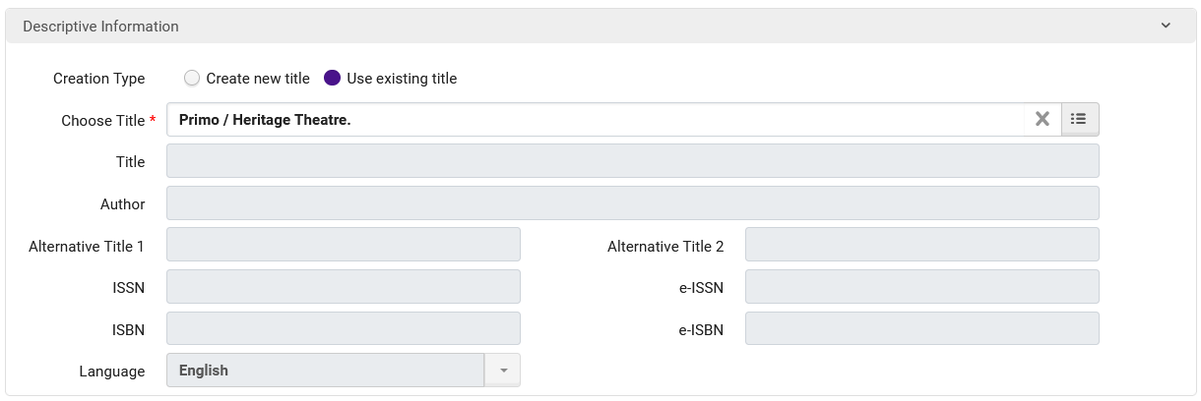Click the Alternative Title 1 field

click(x=343, y=246)
